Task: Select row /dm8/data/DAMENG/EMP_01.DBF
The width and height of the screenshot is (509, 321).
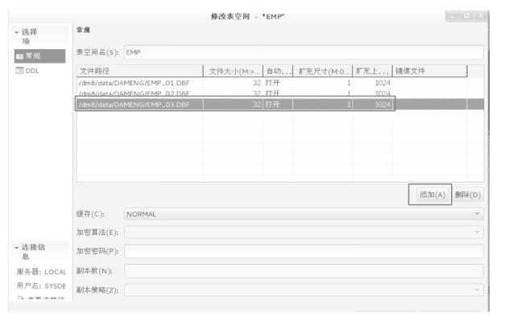Action: (280, 83)
